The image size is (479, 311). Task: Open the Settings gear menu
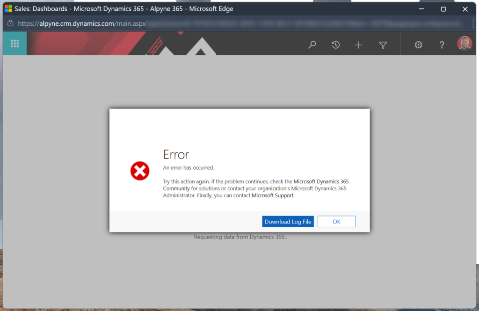coord(418,45)
